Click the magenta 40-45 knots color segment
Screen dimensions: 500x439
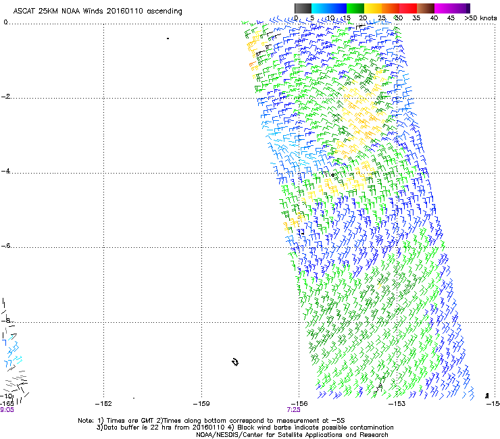coord(443,8)
